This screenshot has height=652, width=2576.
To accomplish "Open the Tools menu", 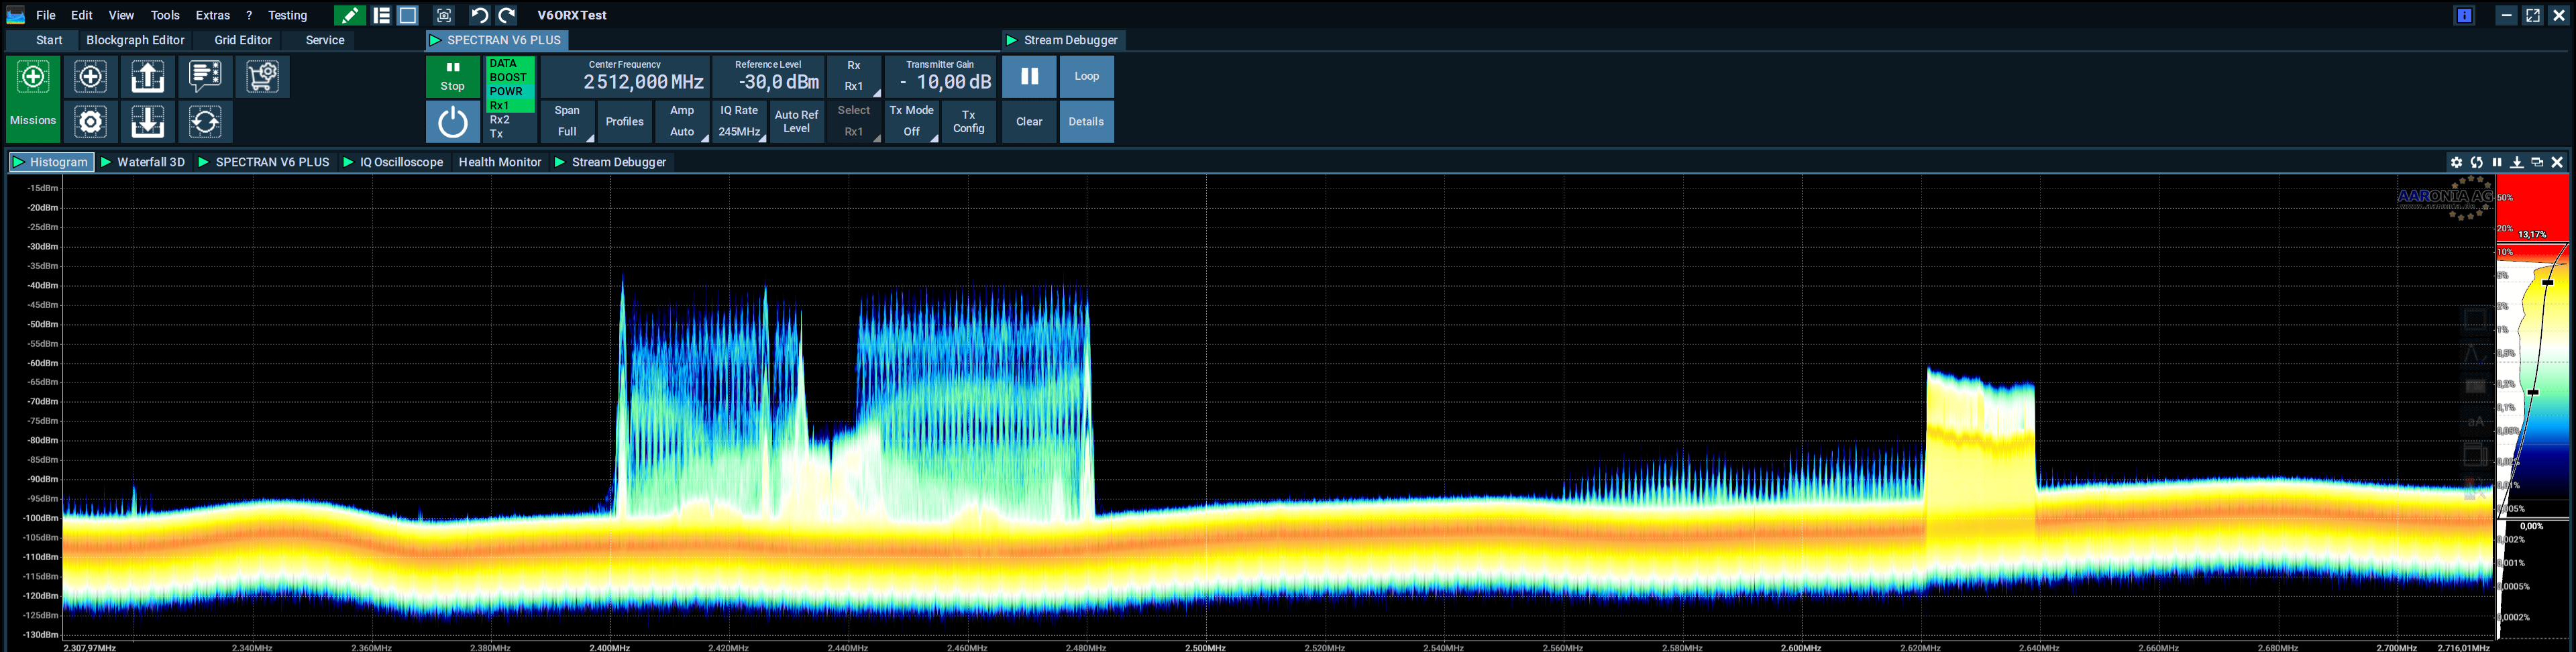I will tap(165, 15).
